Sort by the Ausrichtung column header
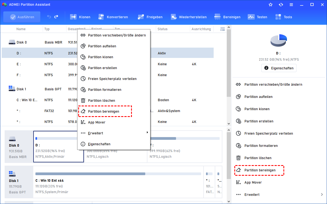 coord(201,29)
